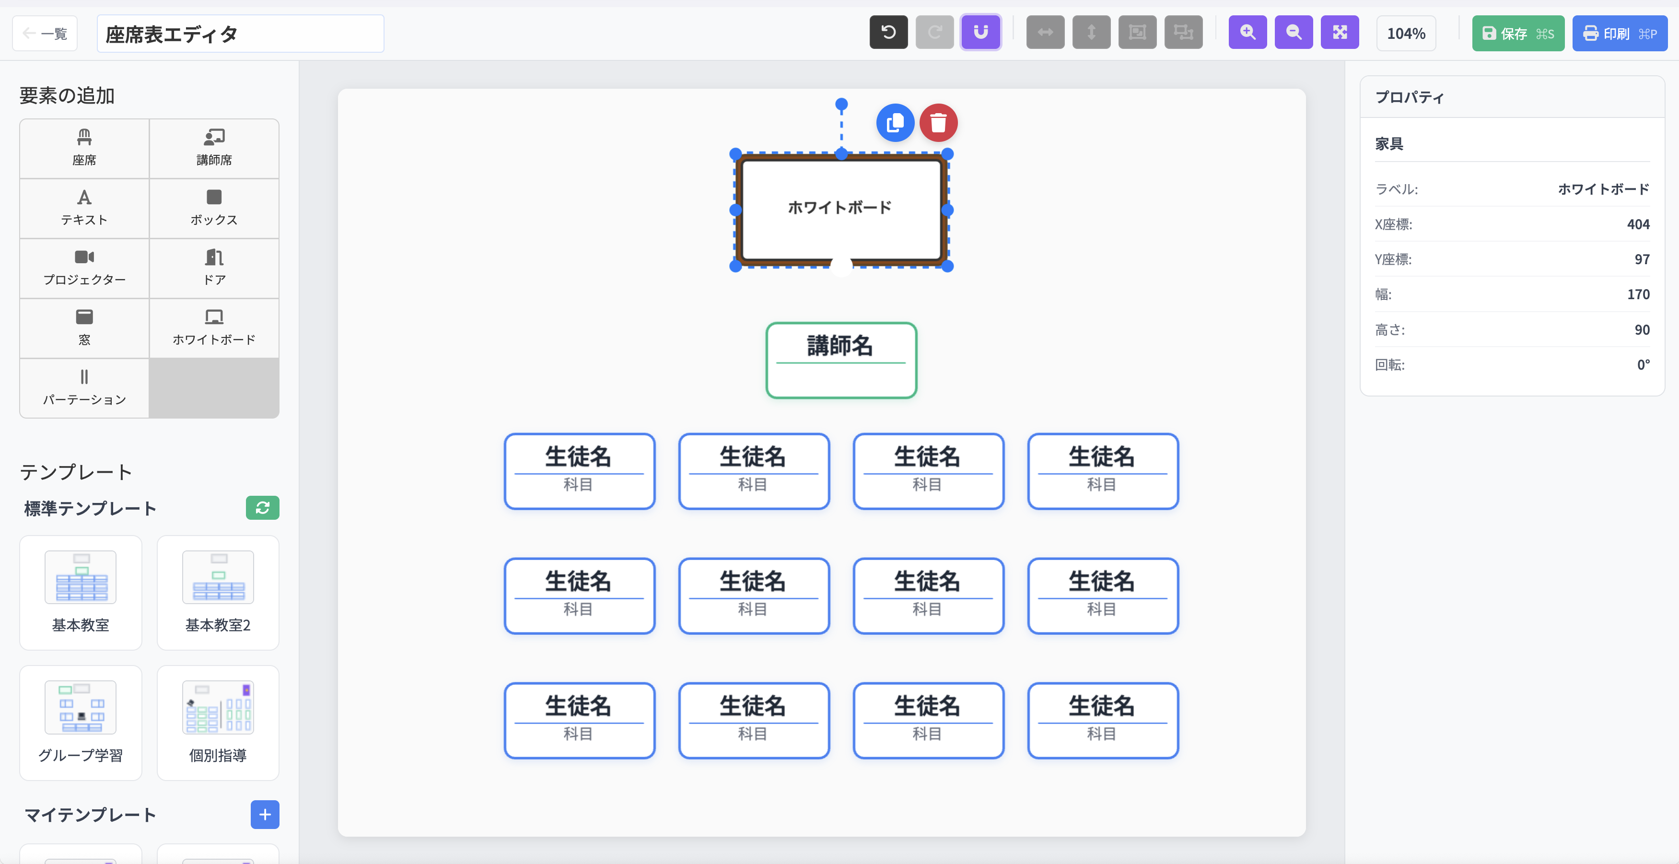This screenshot has height=864, width=1679.
Task: Apply the 基本教室 template
Action: pos(81,592)
